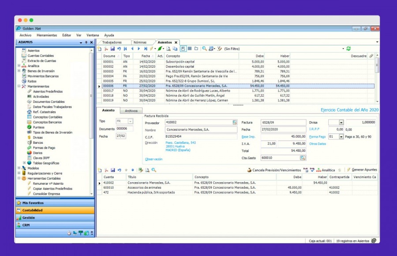The height and width of the screenshot is (256, 397).
Task: Open the Tipo FR dropdown
Action: 130,121
